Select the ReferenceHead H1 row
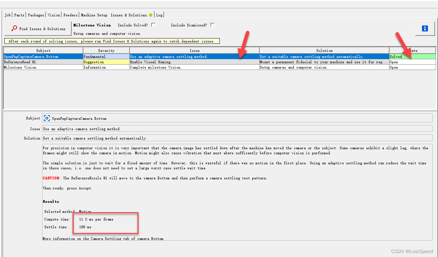438x257 pixels. pyautogui.click(x=220, y=62)
